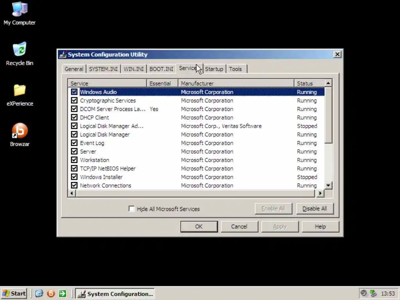Click the OK button
The height and width of the screenshot is (300, 400).
click(x=199, y=227)
